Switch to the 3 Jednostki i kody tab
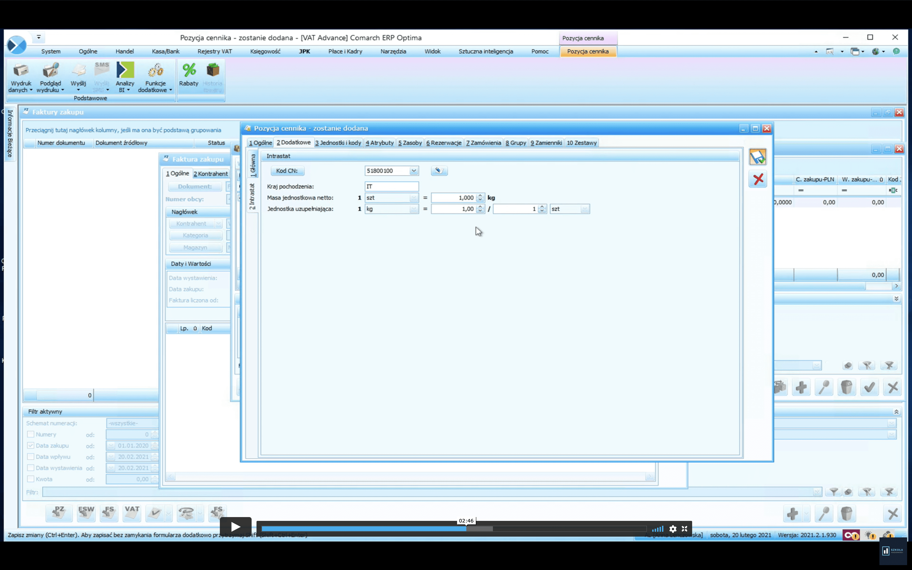Image resolution: width=912 pixels, height=570 pixels. click(338, 143)
